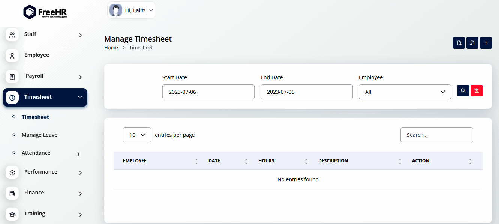Click the FreeHR logo
The width and height of the screenshot is (499, 224).
tap(45, 12)
